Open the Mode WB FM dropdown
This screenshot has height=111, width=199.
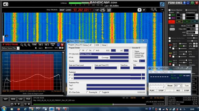[197, 26]
